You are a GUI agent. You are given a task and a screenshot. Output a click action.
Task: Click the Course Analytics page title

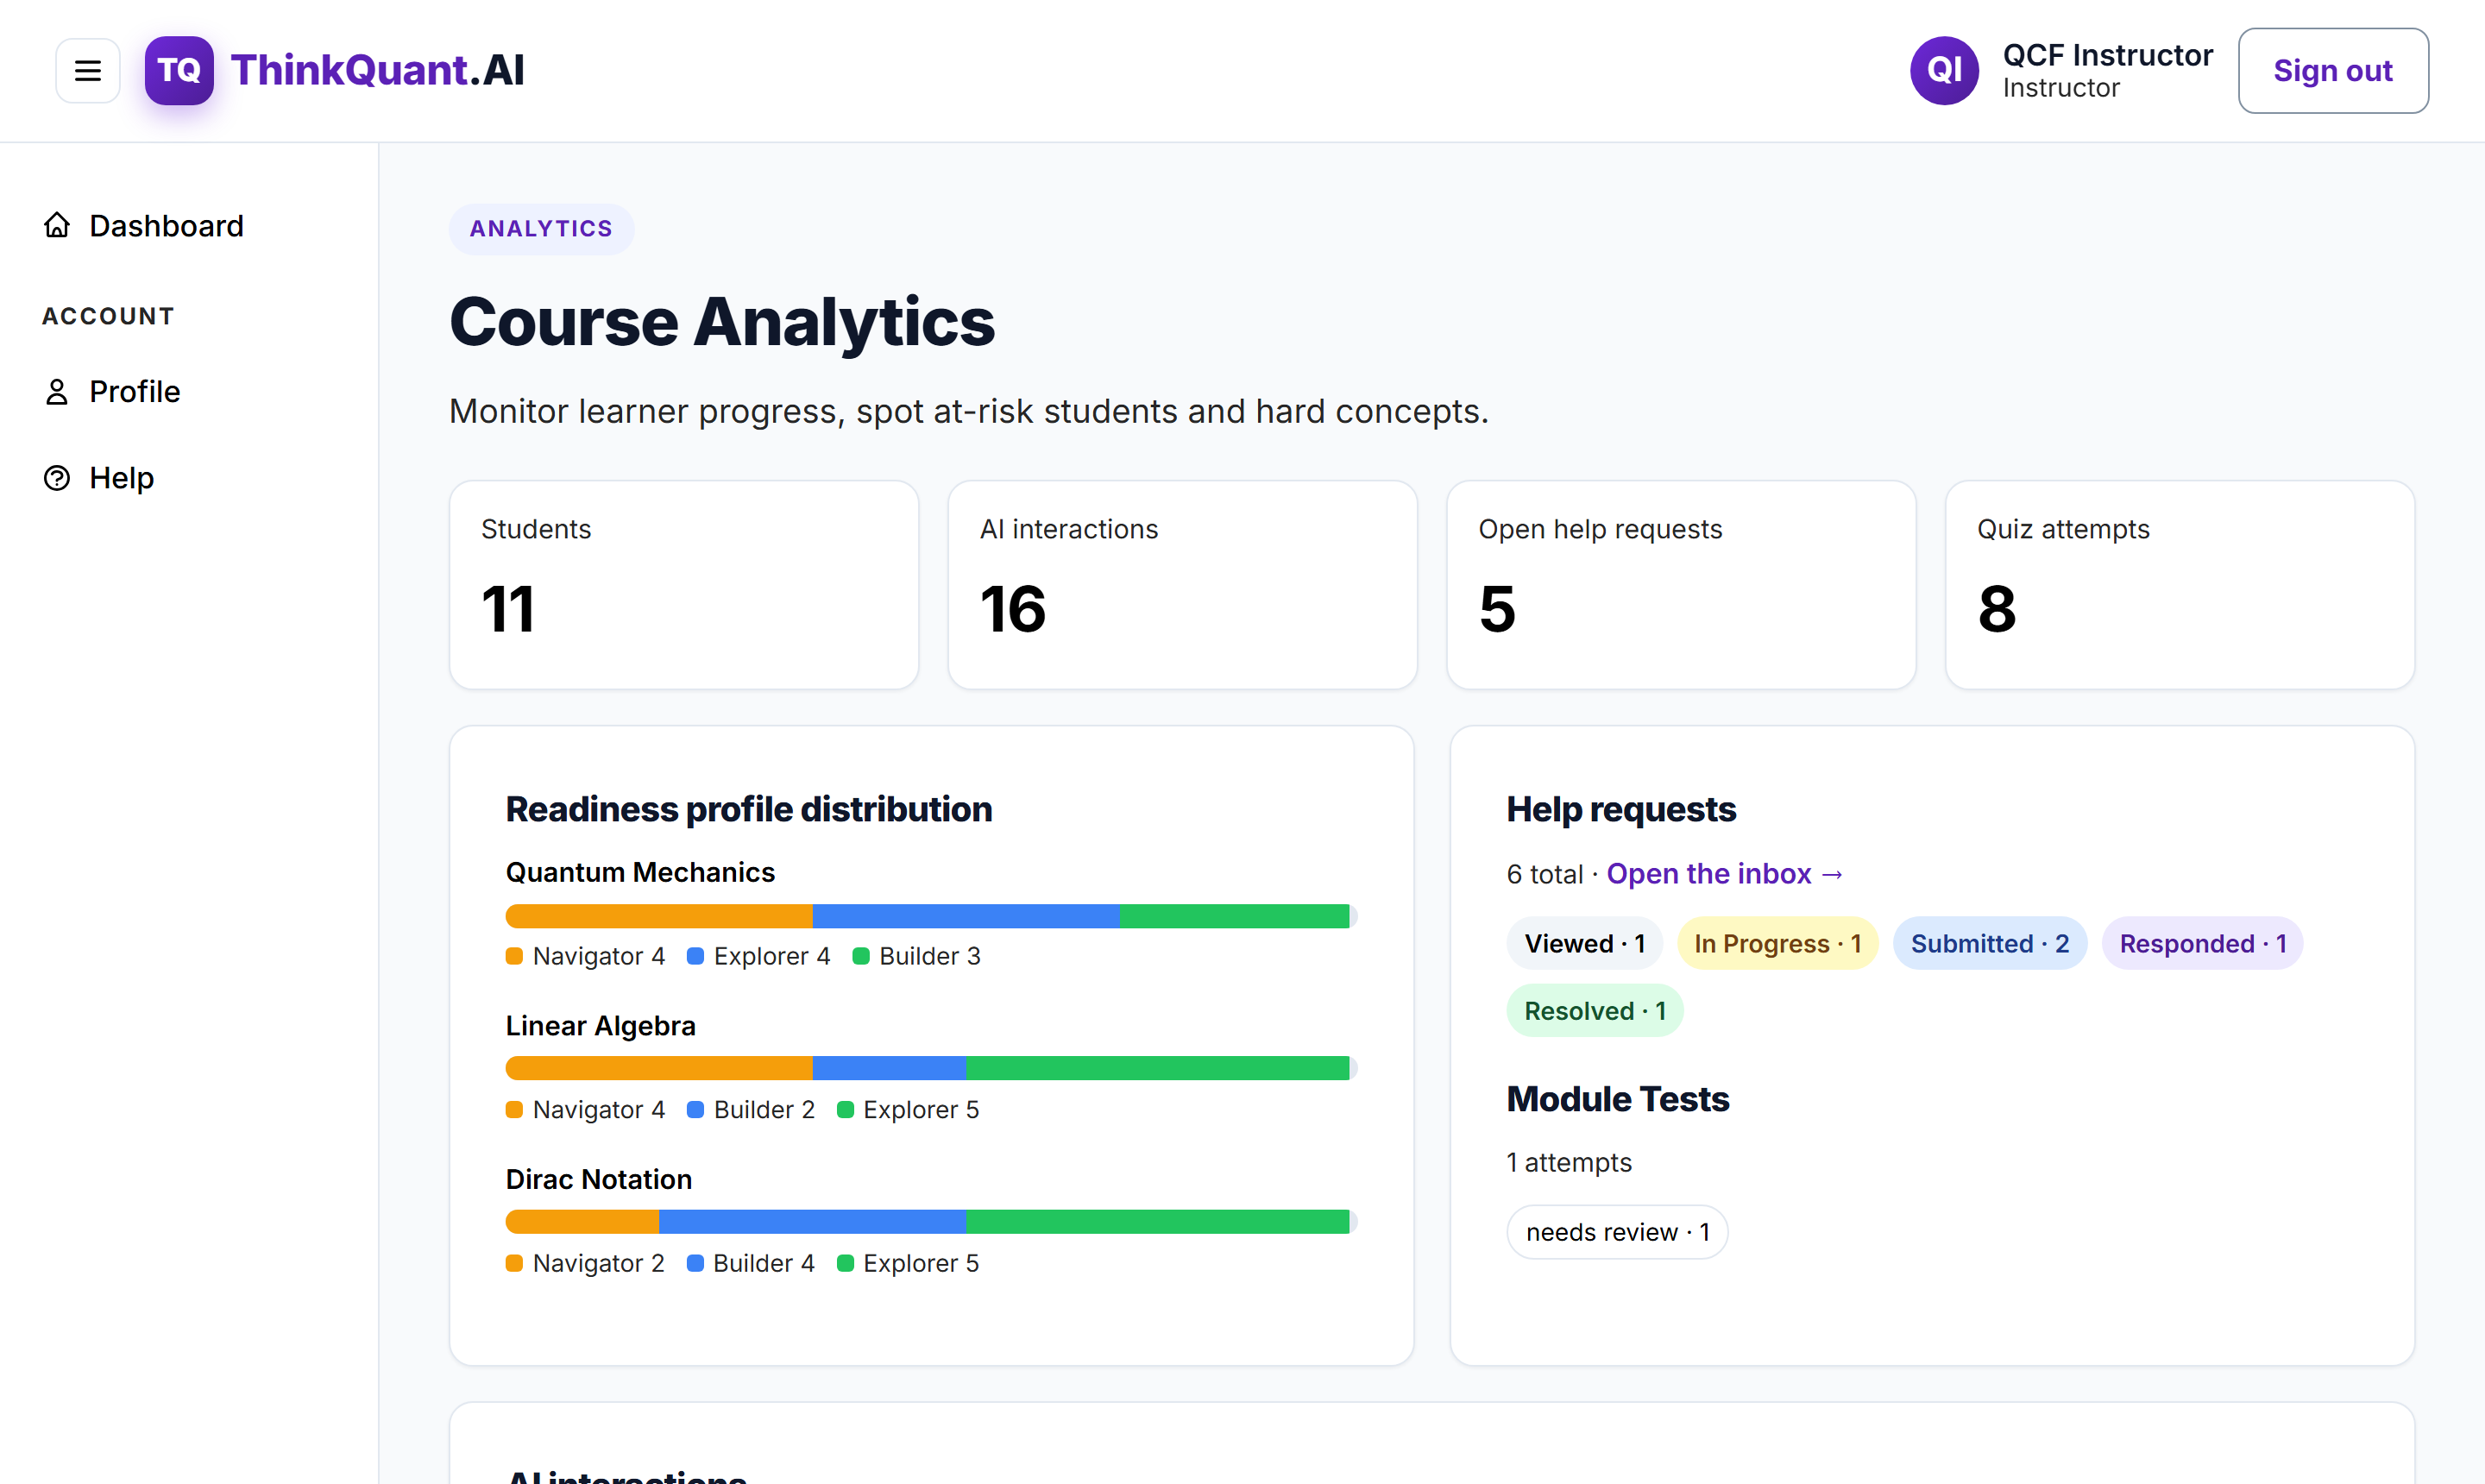tap(722, 322)
